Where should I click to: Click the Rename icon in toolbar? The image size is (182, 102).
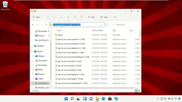coord(68,17)
